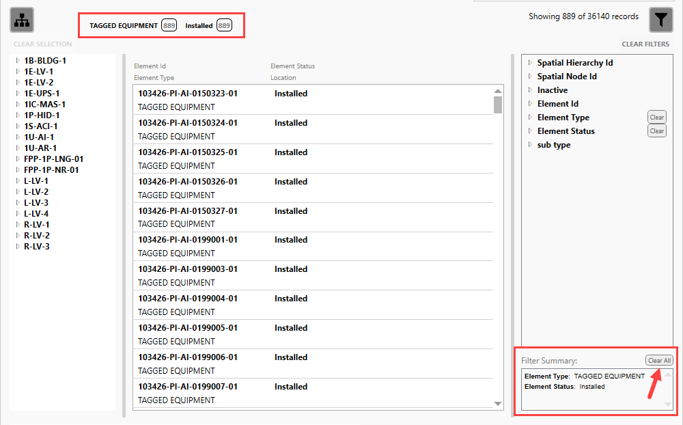Image resolution: width=683 pixels, height=425 pixels.
Task: Select record 103426-PI-AI-0150327-01
Action: (x=313, y=217)
